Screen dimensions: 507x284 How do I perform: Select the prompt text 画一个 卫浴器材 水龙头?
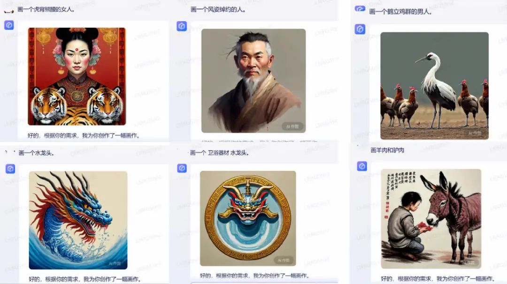(220, 153)
